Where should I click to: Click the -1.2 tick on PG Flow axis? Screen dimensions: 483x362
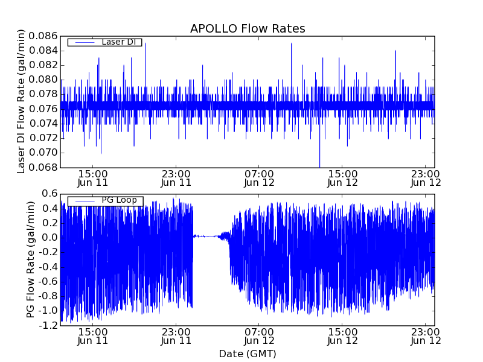coord(48,325)
